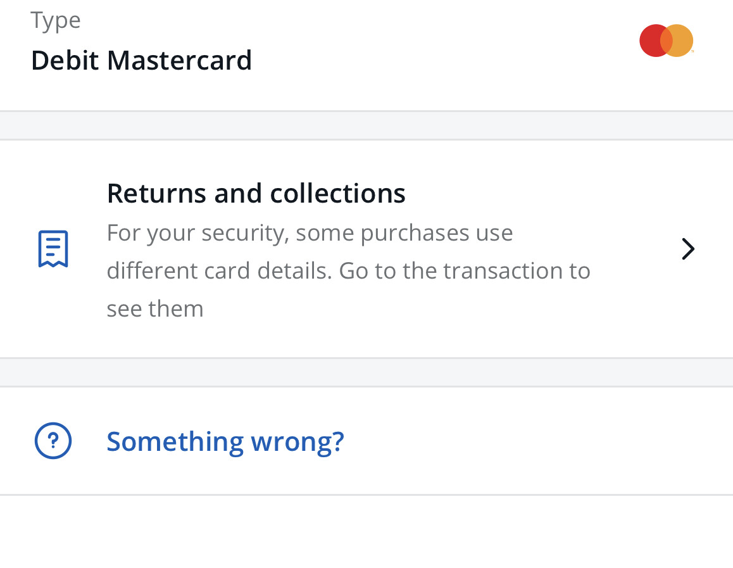Click the red circle of the Mastercard logo
The height and width of the screenshot is (568, 733).
point(651,41)
